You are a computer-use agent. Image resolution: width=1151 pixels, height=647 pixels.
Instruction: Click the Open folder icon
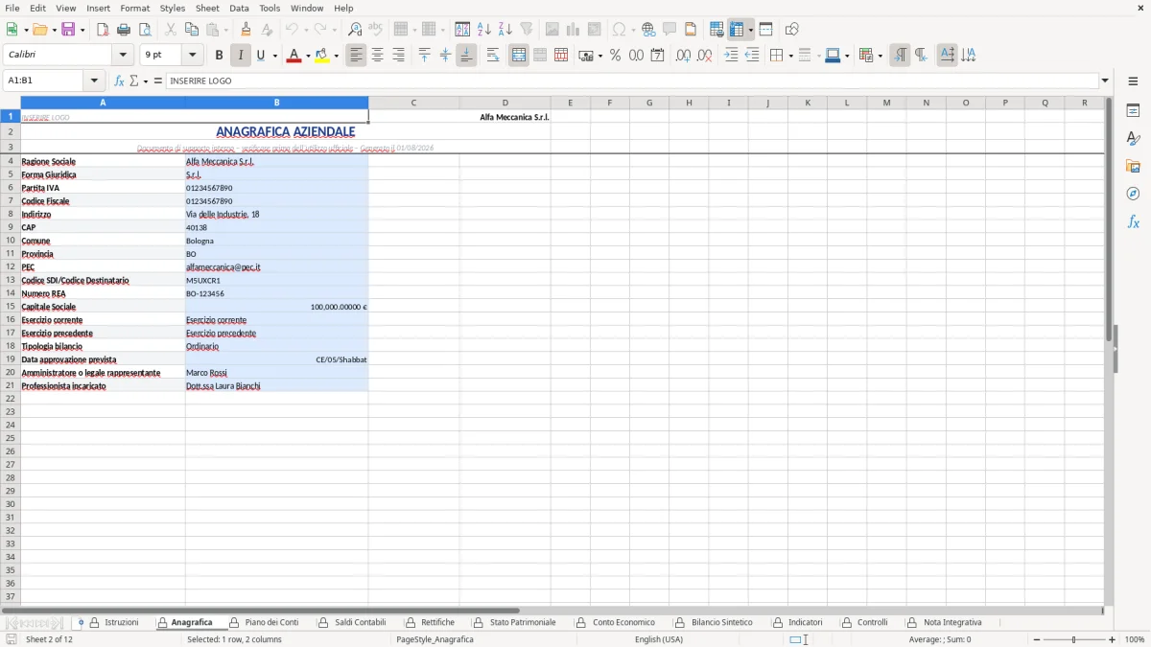tap(39, 30)
